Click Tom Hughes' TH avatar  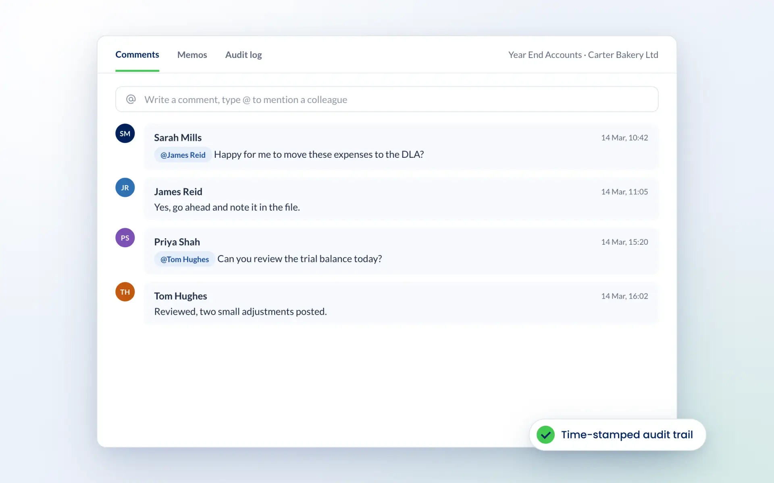125,292
